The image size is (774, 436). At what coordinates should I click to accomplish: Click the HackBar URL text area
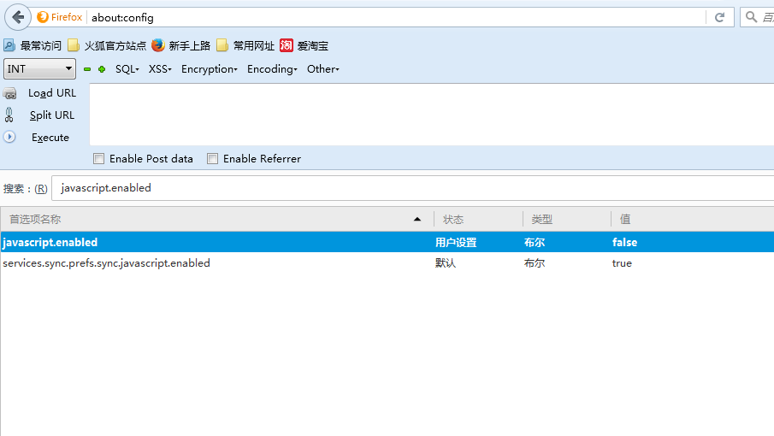[x=431, y=115]
